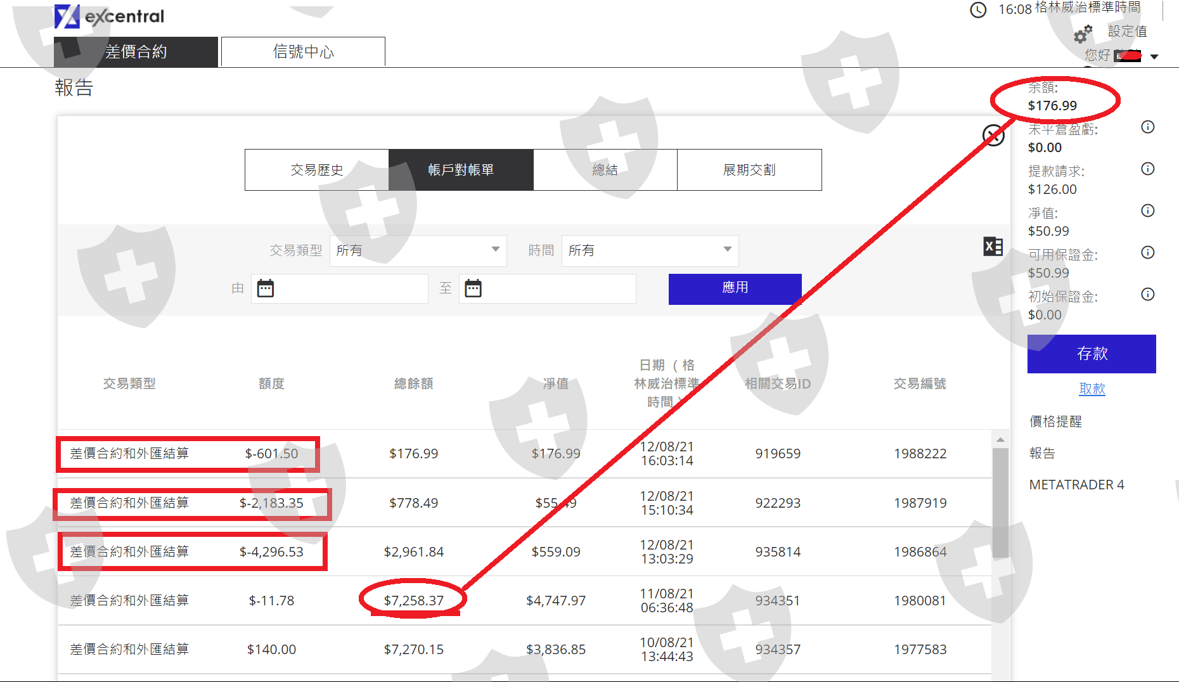Select transaction number 1988222
The image size is (1179, 682).
tap(920, 454)
